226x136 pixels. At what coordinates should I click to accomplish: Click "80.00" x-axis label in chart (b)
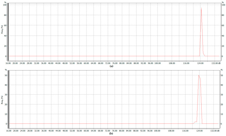click(122, 131)
